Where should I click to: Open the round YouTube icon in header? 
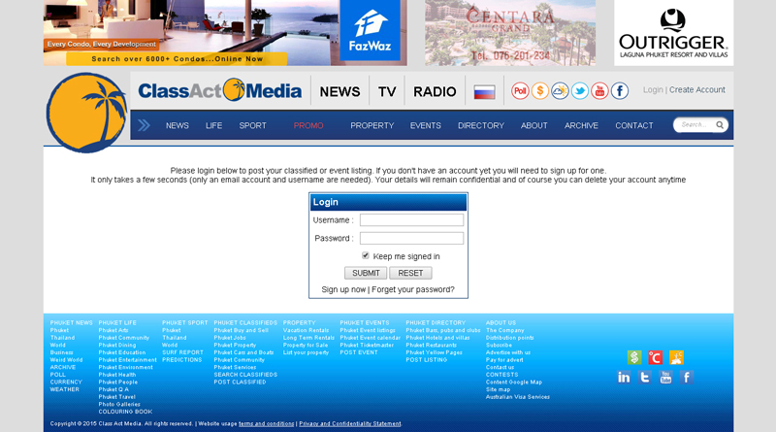click(599, 91)
